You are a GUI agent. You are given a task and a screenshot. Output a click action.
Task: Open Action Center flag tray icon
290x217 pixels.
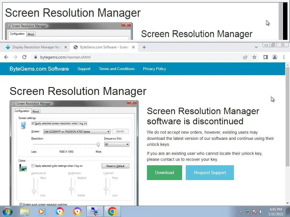pos(255,212)
